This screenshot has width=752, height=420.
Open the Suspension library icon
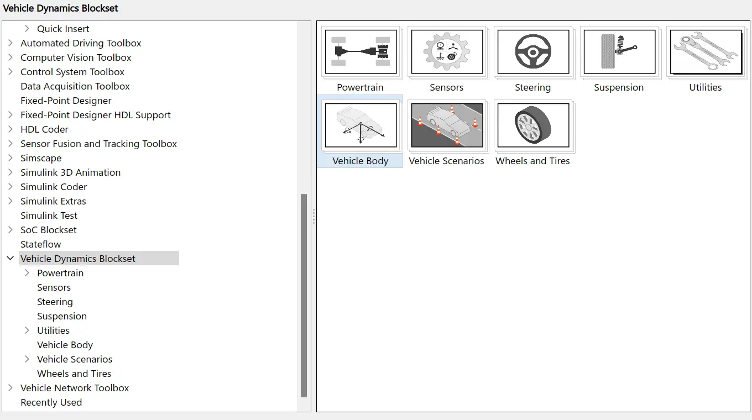[619, 52]
